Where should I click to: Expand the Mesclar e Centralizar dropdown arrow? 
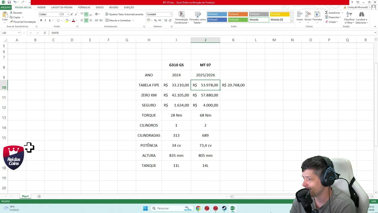pyautogui.click(x=133, y=20)
